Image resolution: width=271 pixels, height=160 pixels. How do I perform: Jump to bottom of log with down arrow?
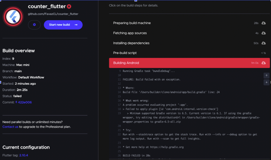click(266, 82)
